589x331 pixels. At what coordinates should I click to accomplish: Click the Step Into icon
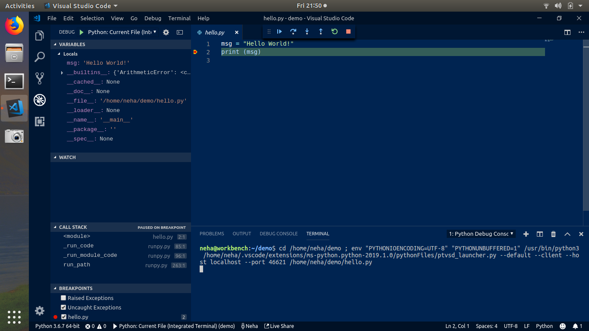[307, 31]
